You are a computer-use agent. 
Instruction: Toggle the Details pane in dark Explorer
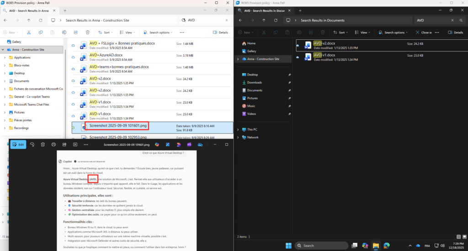tap(455, 32)
